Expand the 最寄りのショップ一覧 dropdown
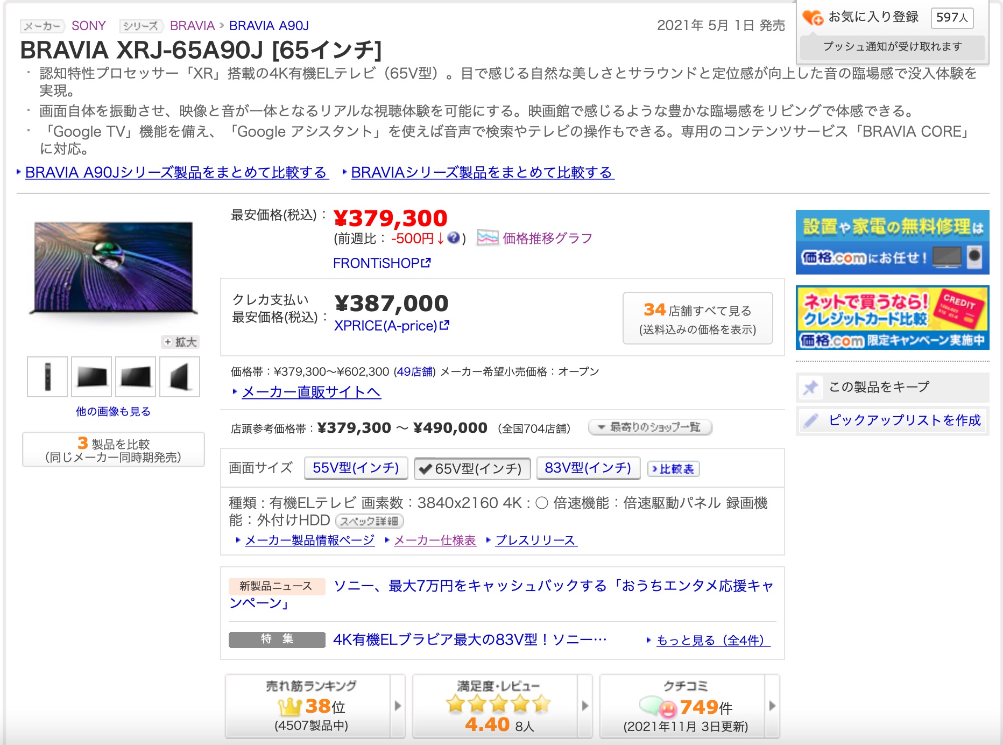This screenshot has width=1003, height=745. 650,427
